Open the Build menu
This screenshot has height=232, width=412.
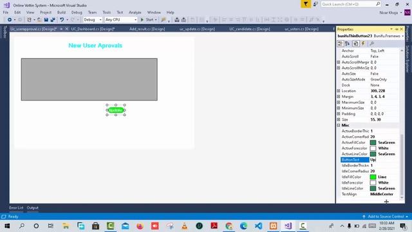(61, 12)
